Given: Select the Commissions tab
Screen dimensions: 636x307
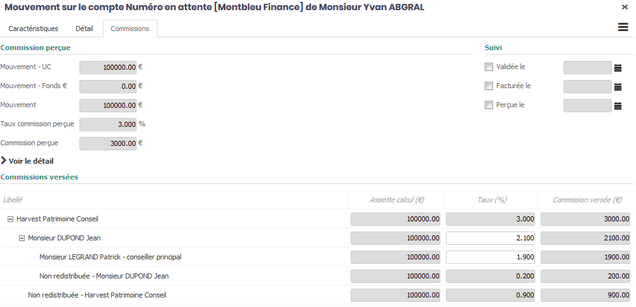Looking at the screenshot, I should (x=130, y=29).
